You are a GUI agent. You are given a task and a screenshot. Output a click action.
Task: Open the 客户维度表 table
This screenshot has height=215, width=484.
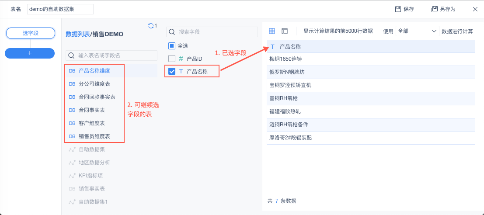[x=91, y=123]
